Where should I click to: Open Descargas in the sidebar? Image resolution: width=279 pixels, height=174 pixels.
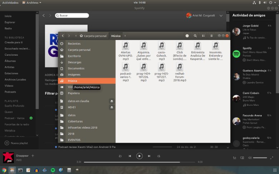[87, 62]
